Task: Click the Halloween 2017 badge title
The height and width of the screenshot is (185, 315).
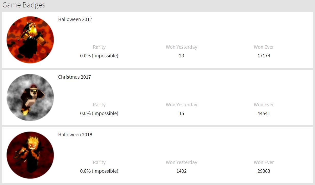Action: (x=75, y=19)
